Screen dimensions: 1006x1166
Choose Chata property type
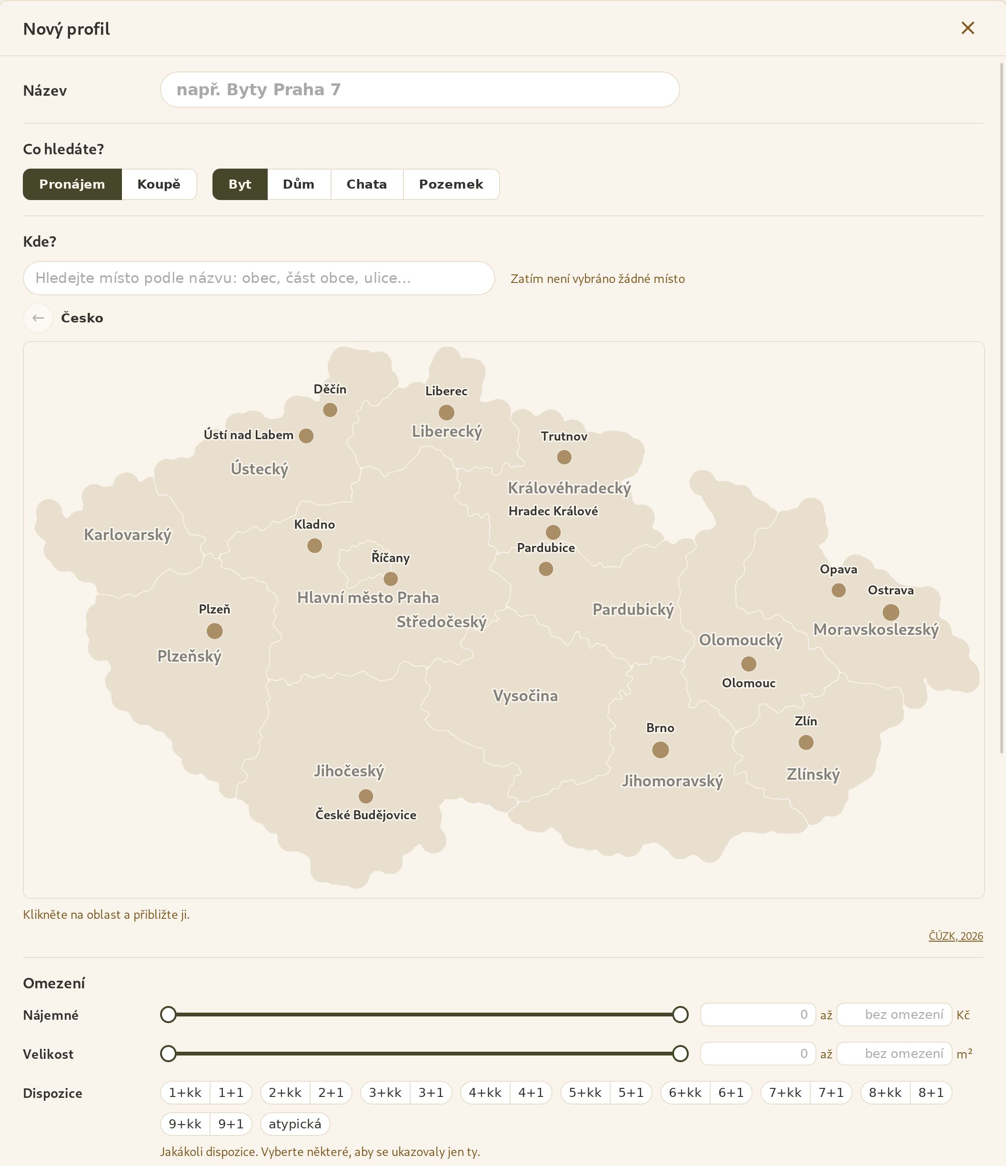click(x=367, y=184)
